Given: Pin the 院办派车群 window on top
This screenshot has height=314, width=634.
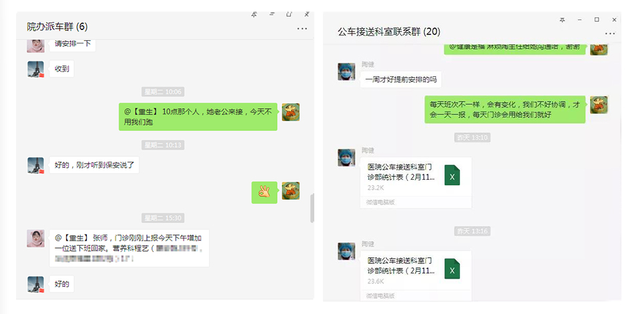Looking at the screenshot, I should [x=254, y=15].
